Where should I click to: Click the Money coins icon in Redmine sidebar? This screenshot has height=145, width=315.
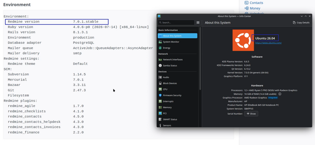246,8
